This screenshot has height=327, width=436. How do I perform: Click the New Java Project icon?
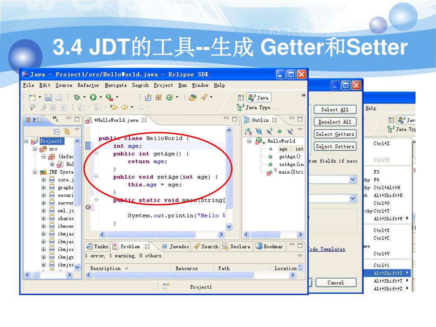click(x=148, y=98)
